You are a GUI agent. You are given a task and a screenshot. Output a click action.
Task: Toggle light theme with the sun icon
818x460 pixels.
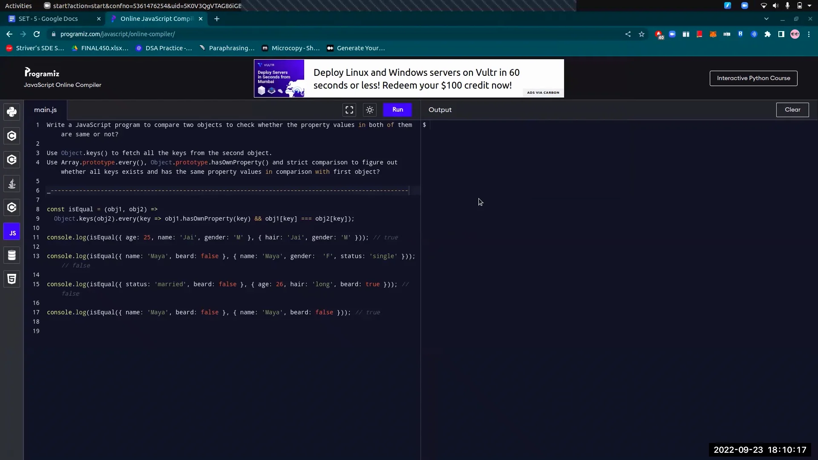[370, 110]
